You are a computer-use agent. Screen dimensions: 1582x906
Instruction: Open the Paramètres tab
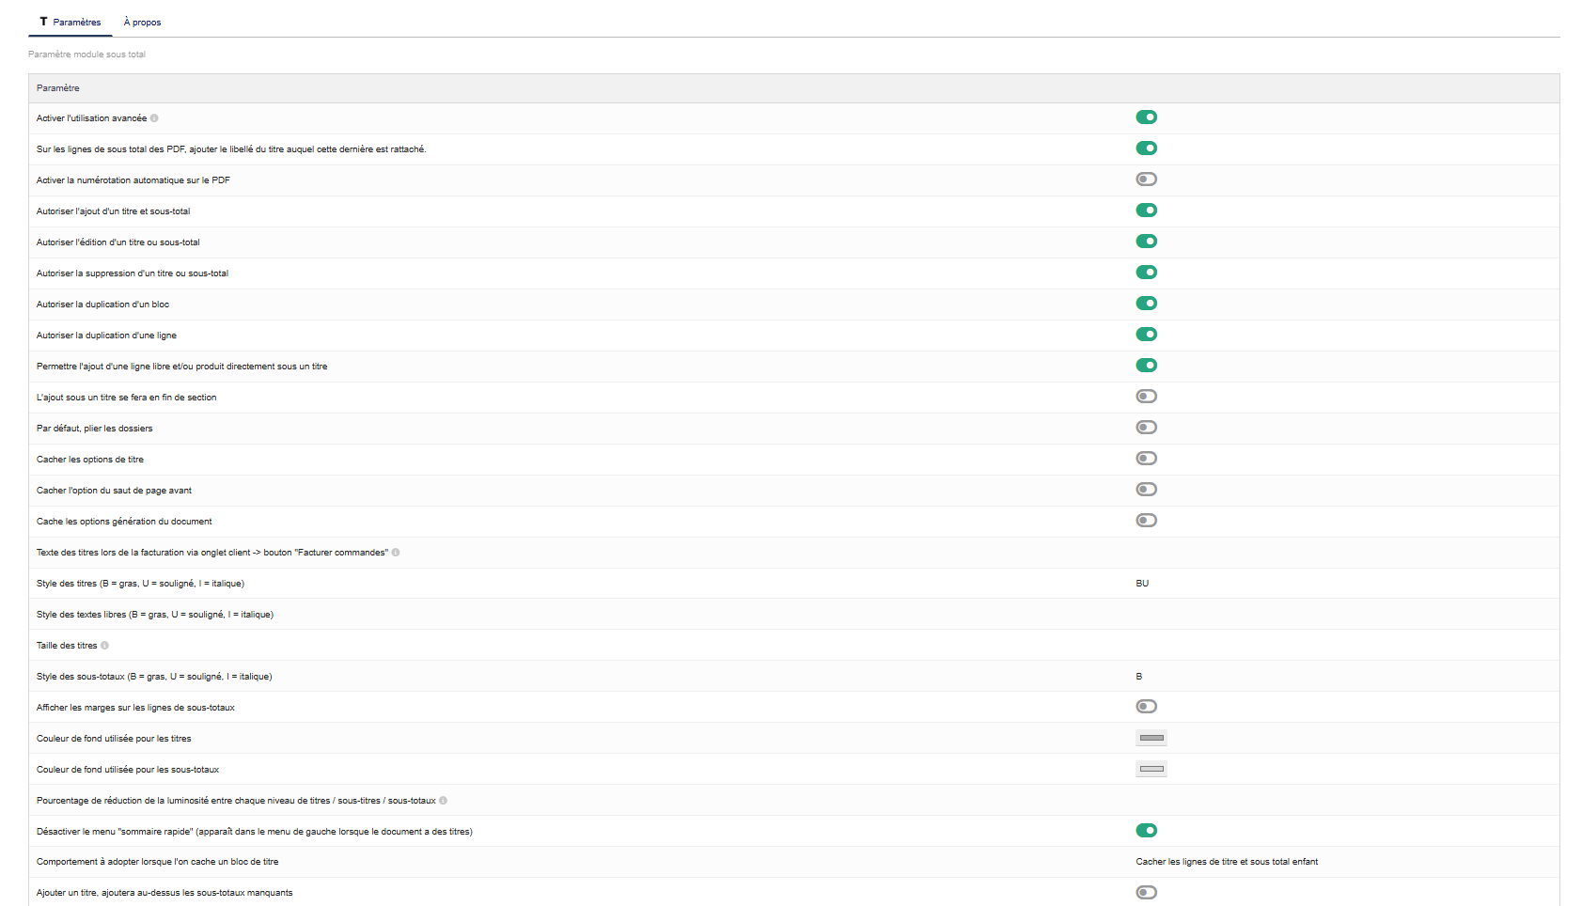[x=70, y=22]
